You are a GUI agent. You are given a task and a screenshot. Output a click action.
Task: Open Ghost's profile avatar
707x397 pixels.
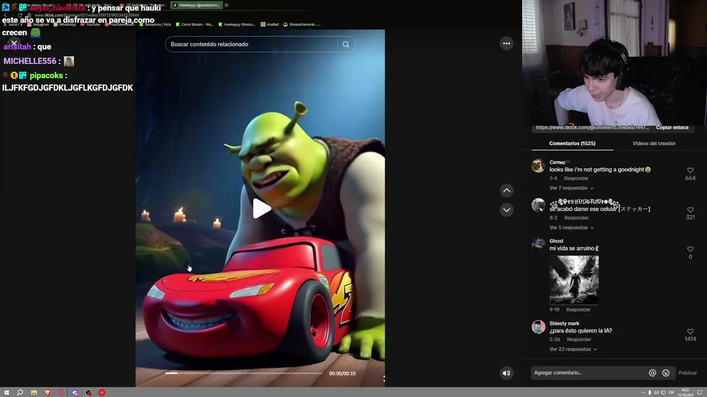(x=538, y=245)
